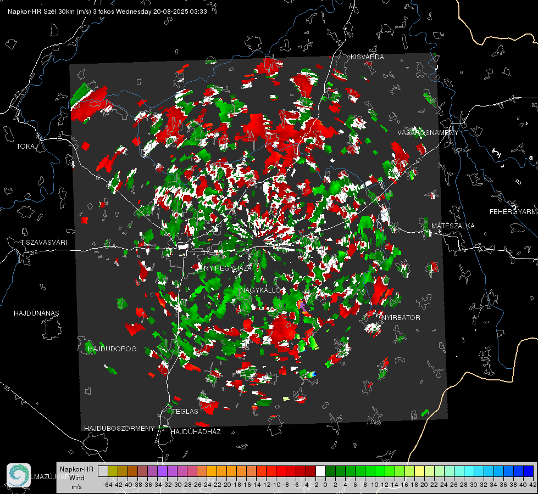538x494 pixels.
Task: Click the olive swatch above -64
Action: pyautogui.click(x=113, y=471)
